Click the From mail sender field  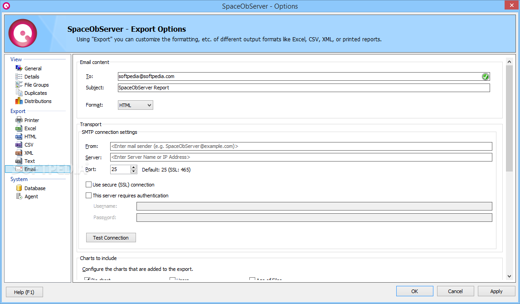click(x=301, y=146)
